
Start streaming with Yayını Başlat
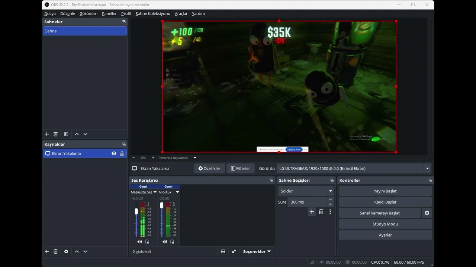click(x=385, y=191)
